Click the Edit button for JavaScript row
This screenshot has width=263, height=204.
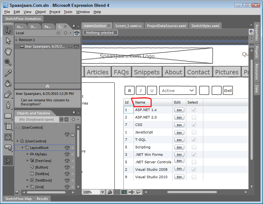pos(179,132)
